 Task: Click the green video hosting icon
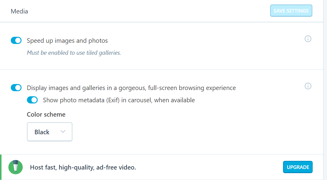pos(16,167)
